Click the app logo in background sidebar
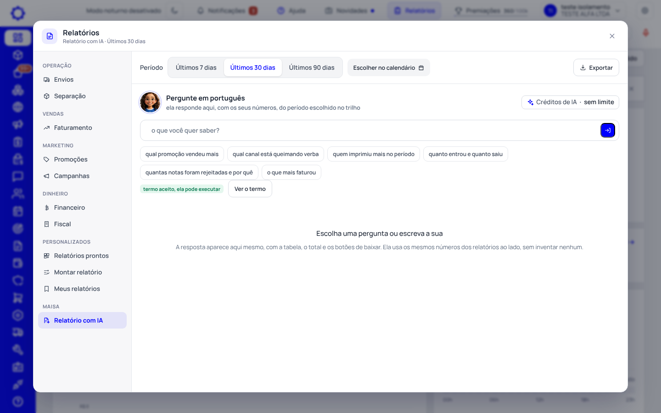Screen dimensions: 661x413 (18, 13)
